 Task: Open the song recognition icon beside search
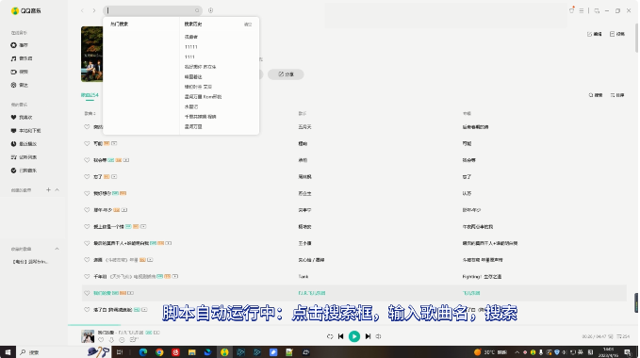point(210,10)
